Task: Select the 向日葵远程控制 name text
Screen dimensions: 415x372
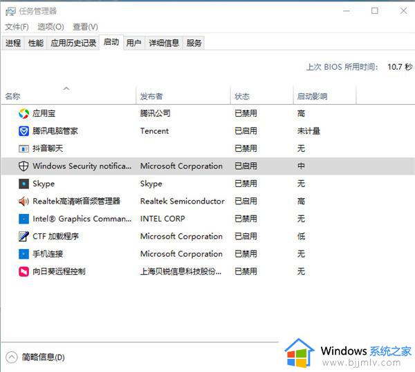Action: click(x=59, y=272)
